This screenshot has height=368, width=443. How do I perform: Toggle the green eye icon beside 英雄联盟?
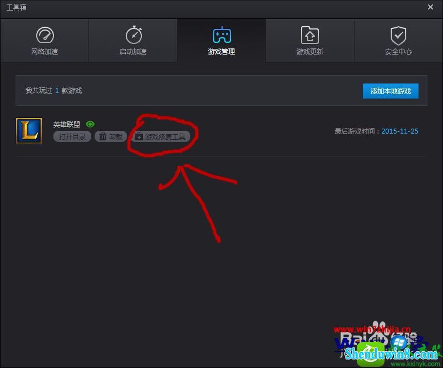[90, 124]
